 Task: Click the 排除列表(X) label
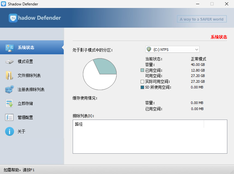pos(83,116)
